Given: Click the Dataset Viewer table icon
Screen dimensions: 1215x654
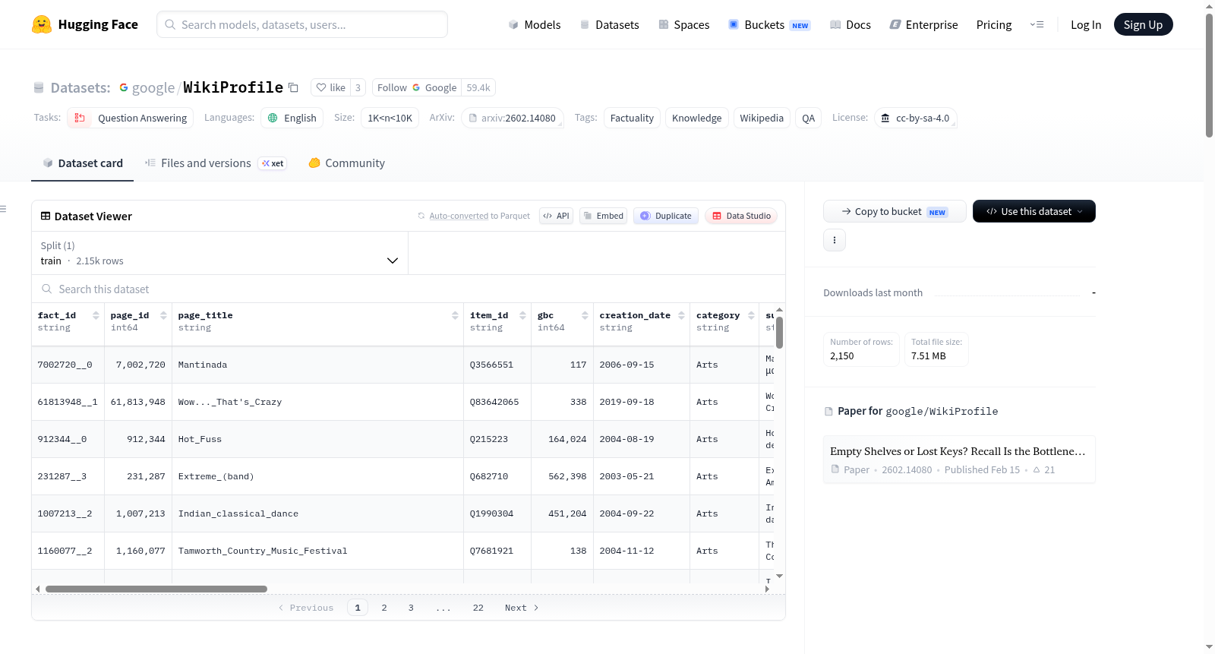Looking at the screenshot, I should (46, 216).
